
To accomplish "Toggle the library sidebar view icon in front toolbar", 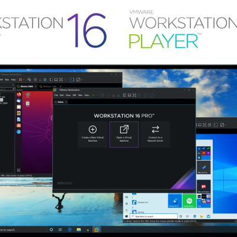I will (124, 95).
